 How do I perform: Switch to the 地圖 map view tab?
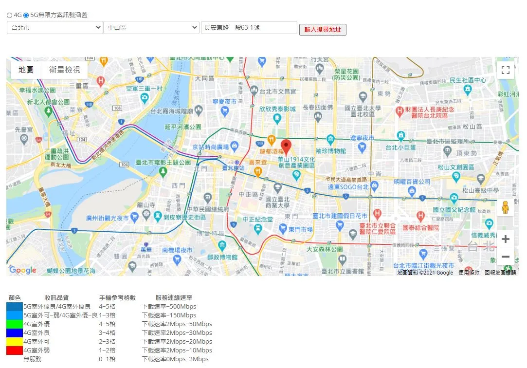click(x=26, y=70)
